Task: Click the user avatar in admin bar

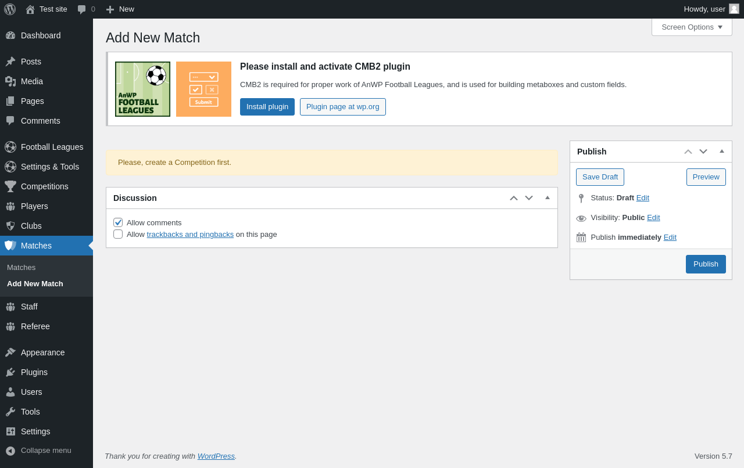Action: (x=734, y=9)
